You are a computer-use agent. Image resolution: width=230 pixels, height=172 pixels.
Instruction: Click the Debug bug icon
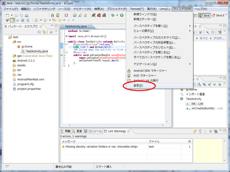(x=113, y=15)
